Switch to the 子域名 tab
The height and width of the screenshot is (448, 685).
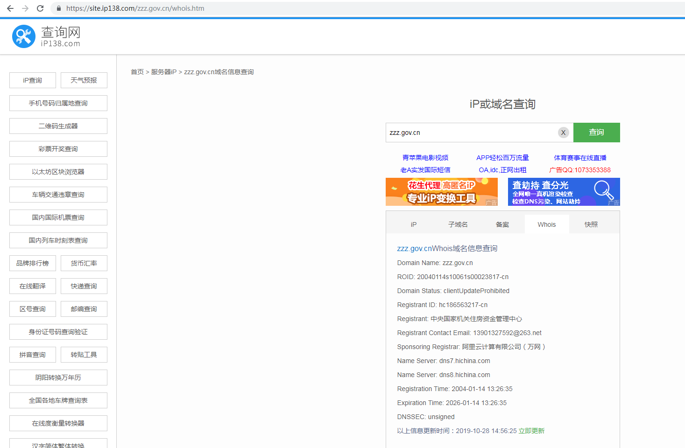[x=458, y=224]
